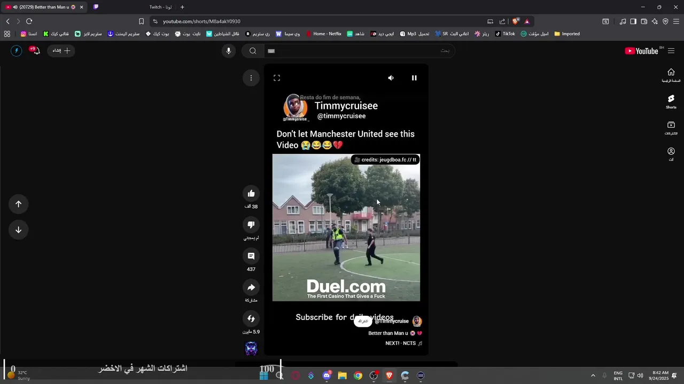Go to next short with down arrow

pyautogui.click(x=18, y=229)
